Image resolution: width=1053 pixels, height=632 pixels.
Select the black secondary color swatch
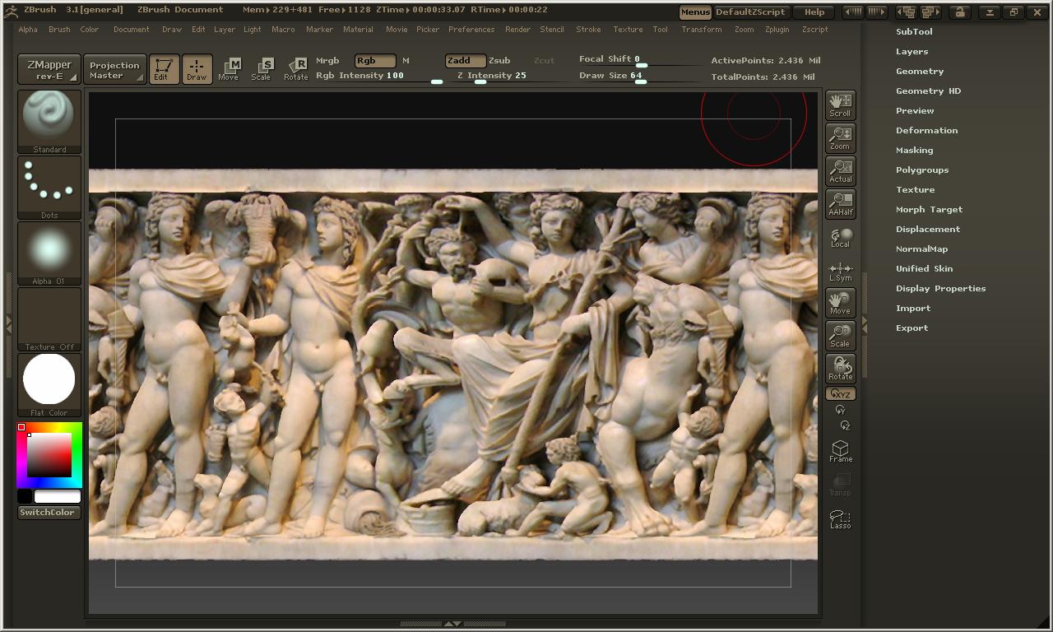pos(25,496)
